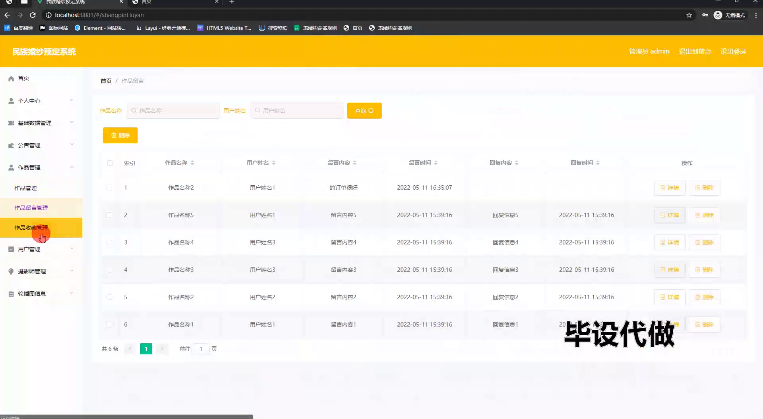Open the Layui bookmark

[x=163, y=28]
